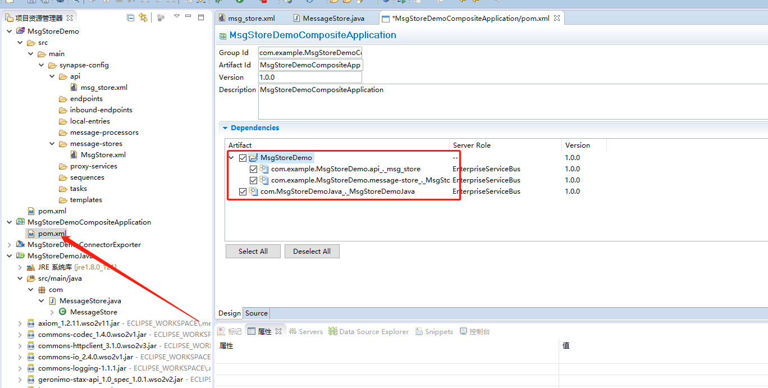Collapse the message-stores folder
This screenshot has width=768, height=388.
(x=52, y=144)
